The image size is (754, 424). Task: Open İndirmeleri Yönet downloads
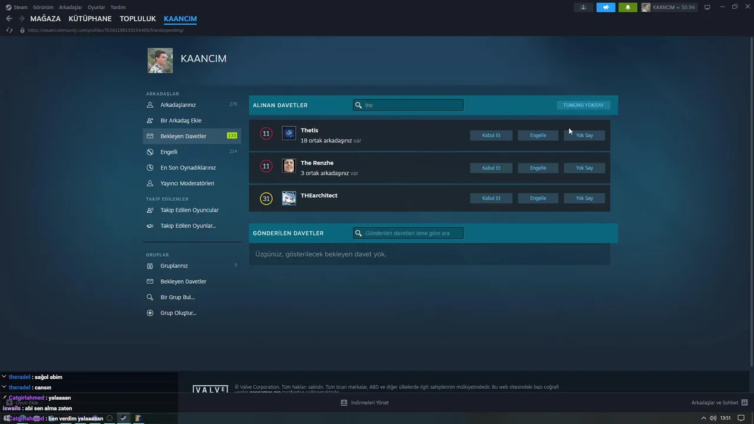[365, 403]
